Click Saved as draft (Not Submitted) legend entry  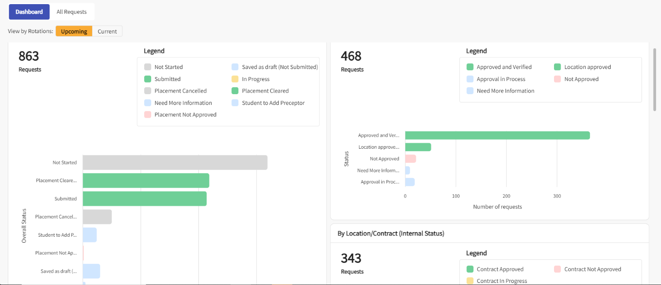click(280, 67)
